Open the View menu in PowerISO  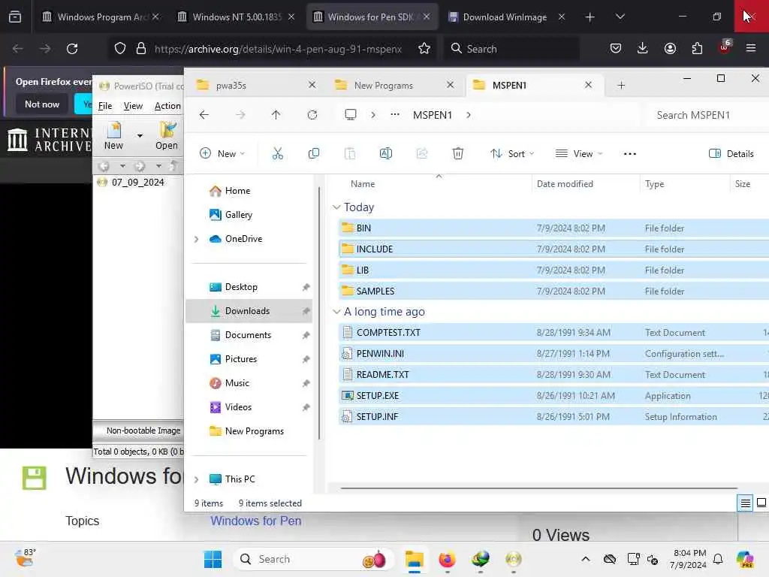133,105
